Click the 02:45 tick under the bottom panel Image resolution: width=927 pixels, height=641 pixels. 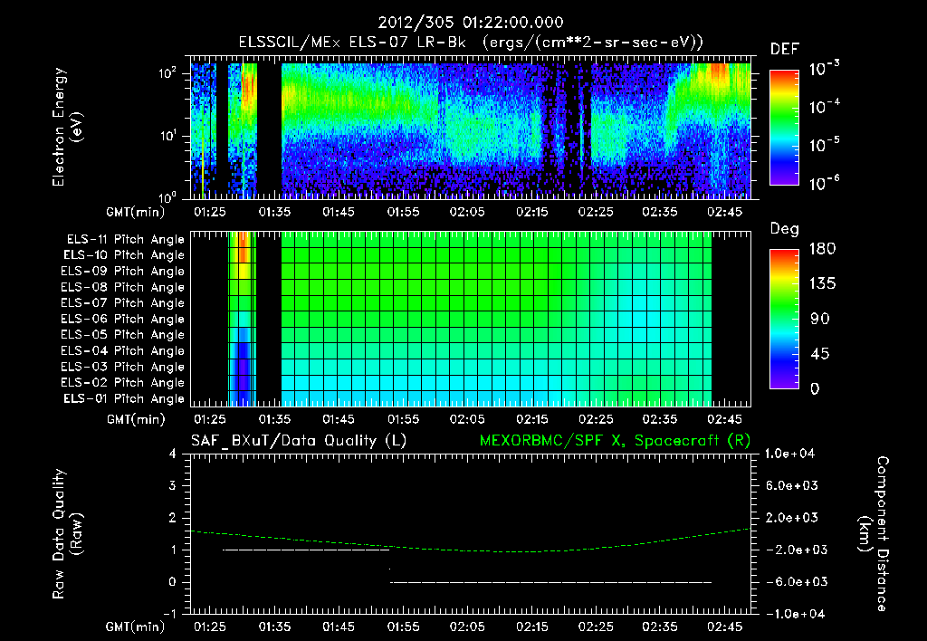click(x=724, y=627)
